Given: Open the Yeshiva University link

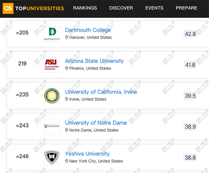Looking at the screenshot, I should 87,154.
